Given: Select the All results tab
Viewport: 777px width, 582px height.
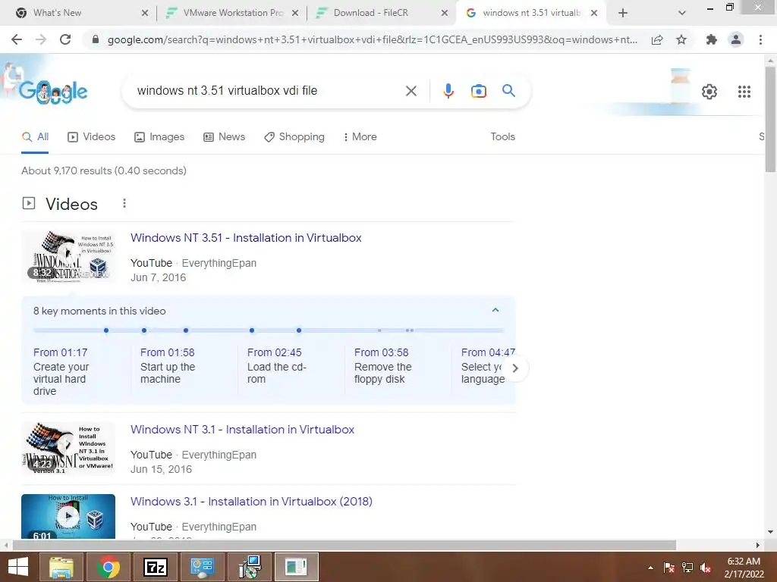Looking at the screenshot, I should tap(35, 136).
